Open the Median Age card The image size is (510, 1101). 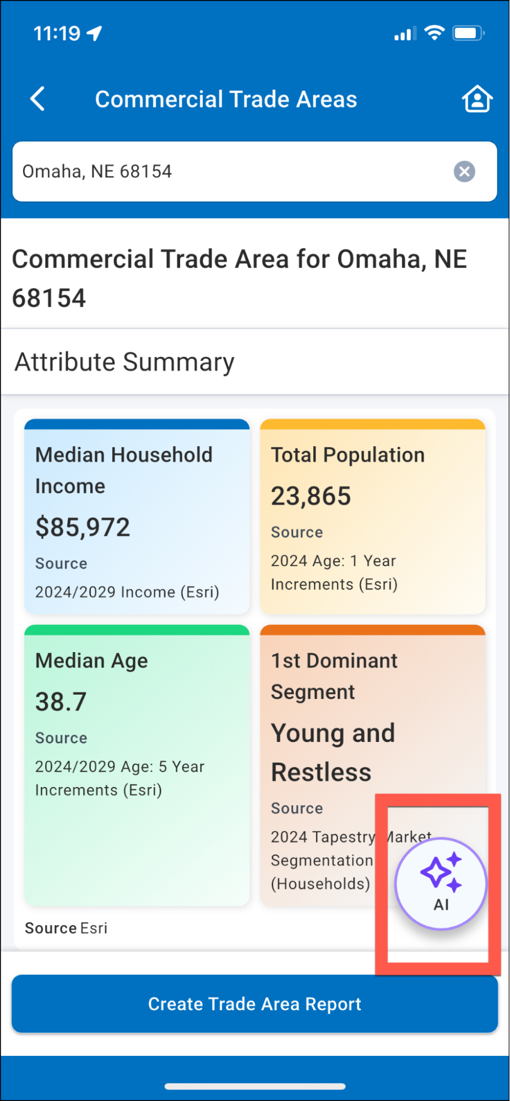137,766
